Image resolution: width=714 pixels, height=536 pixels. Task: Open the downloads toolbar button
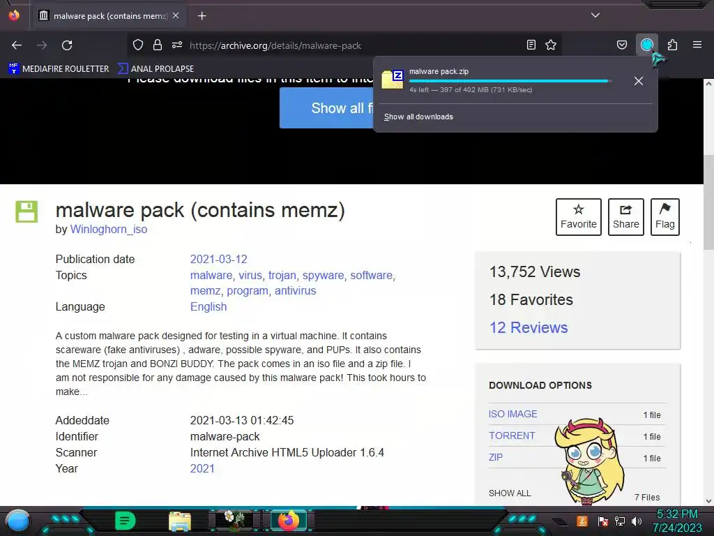(x=647, y=45)
